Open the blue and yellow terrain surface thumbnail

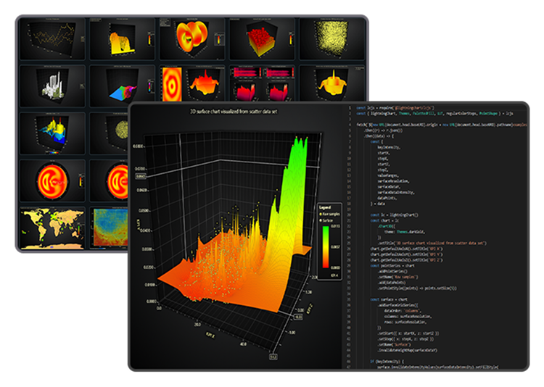(52, 133)
